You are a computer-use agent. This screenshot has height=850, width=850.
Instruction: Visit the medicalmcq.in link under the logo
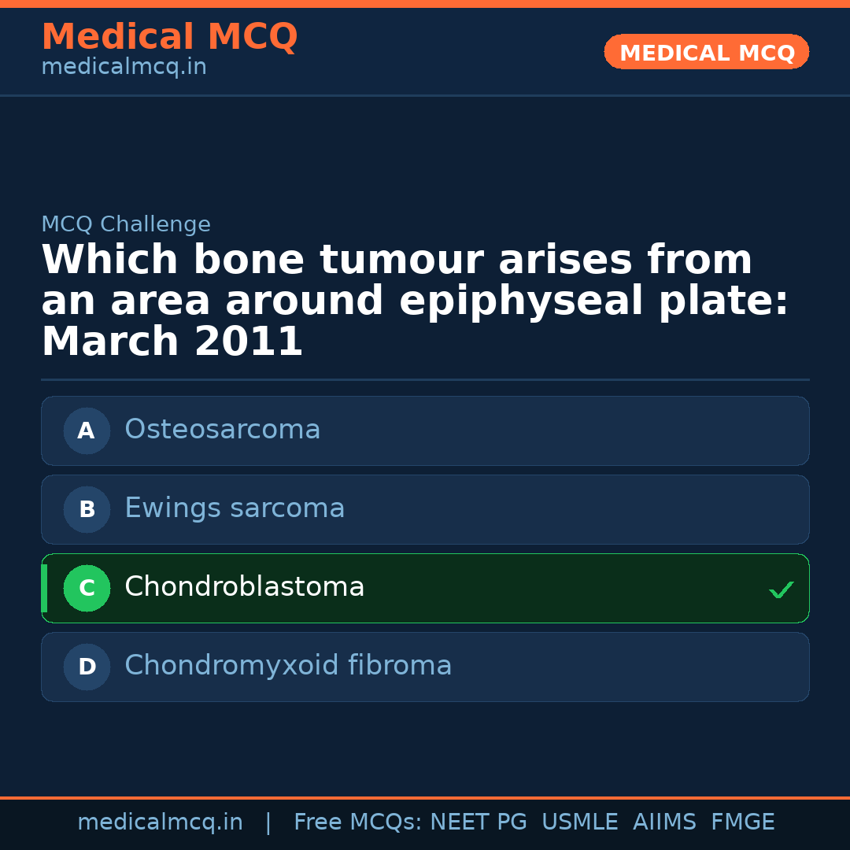pyautogui.click(x=124, y=67)
